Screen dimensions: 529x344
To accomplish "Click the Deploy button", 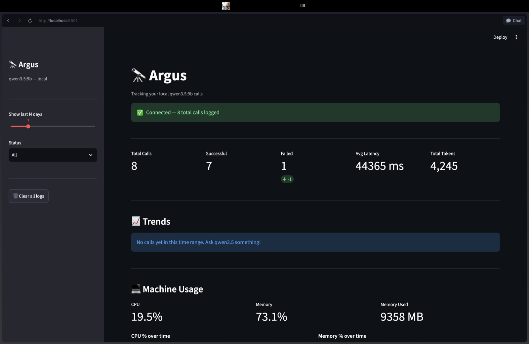I will (500, 37).
